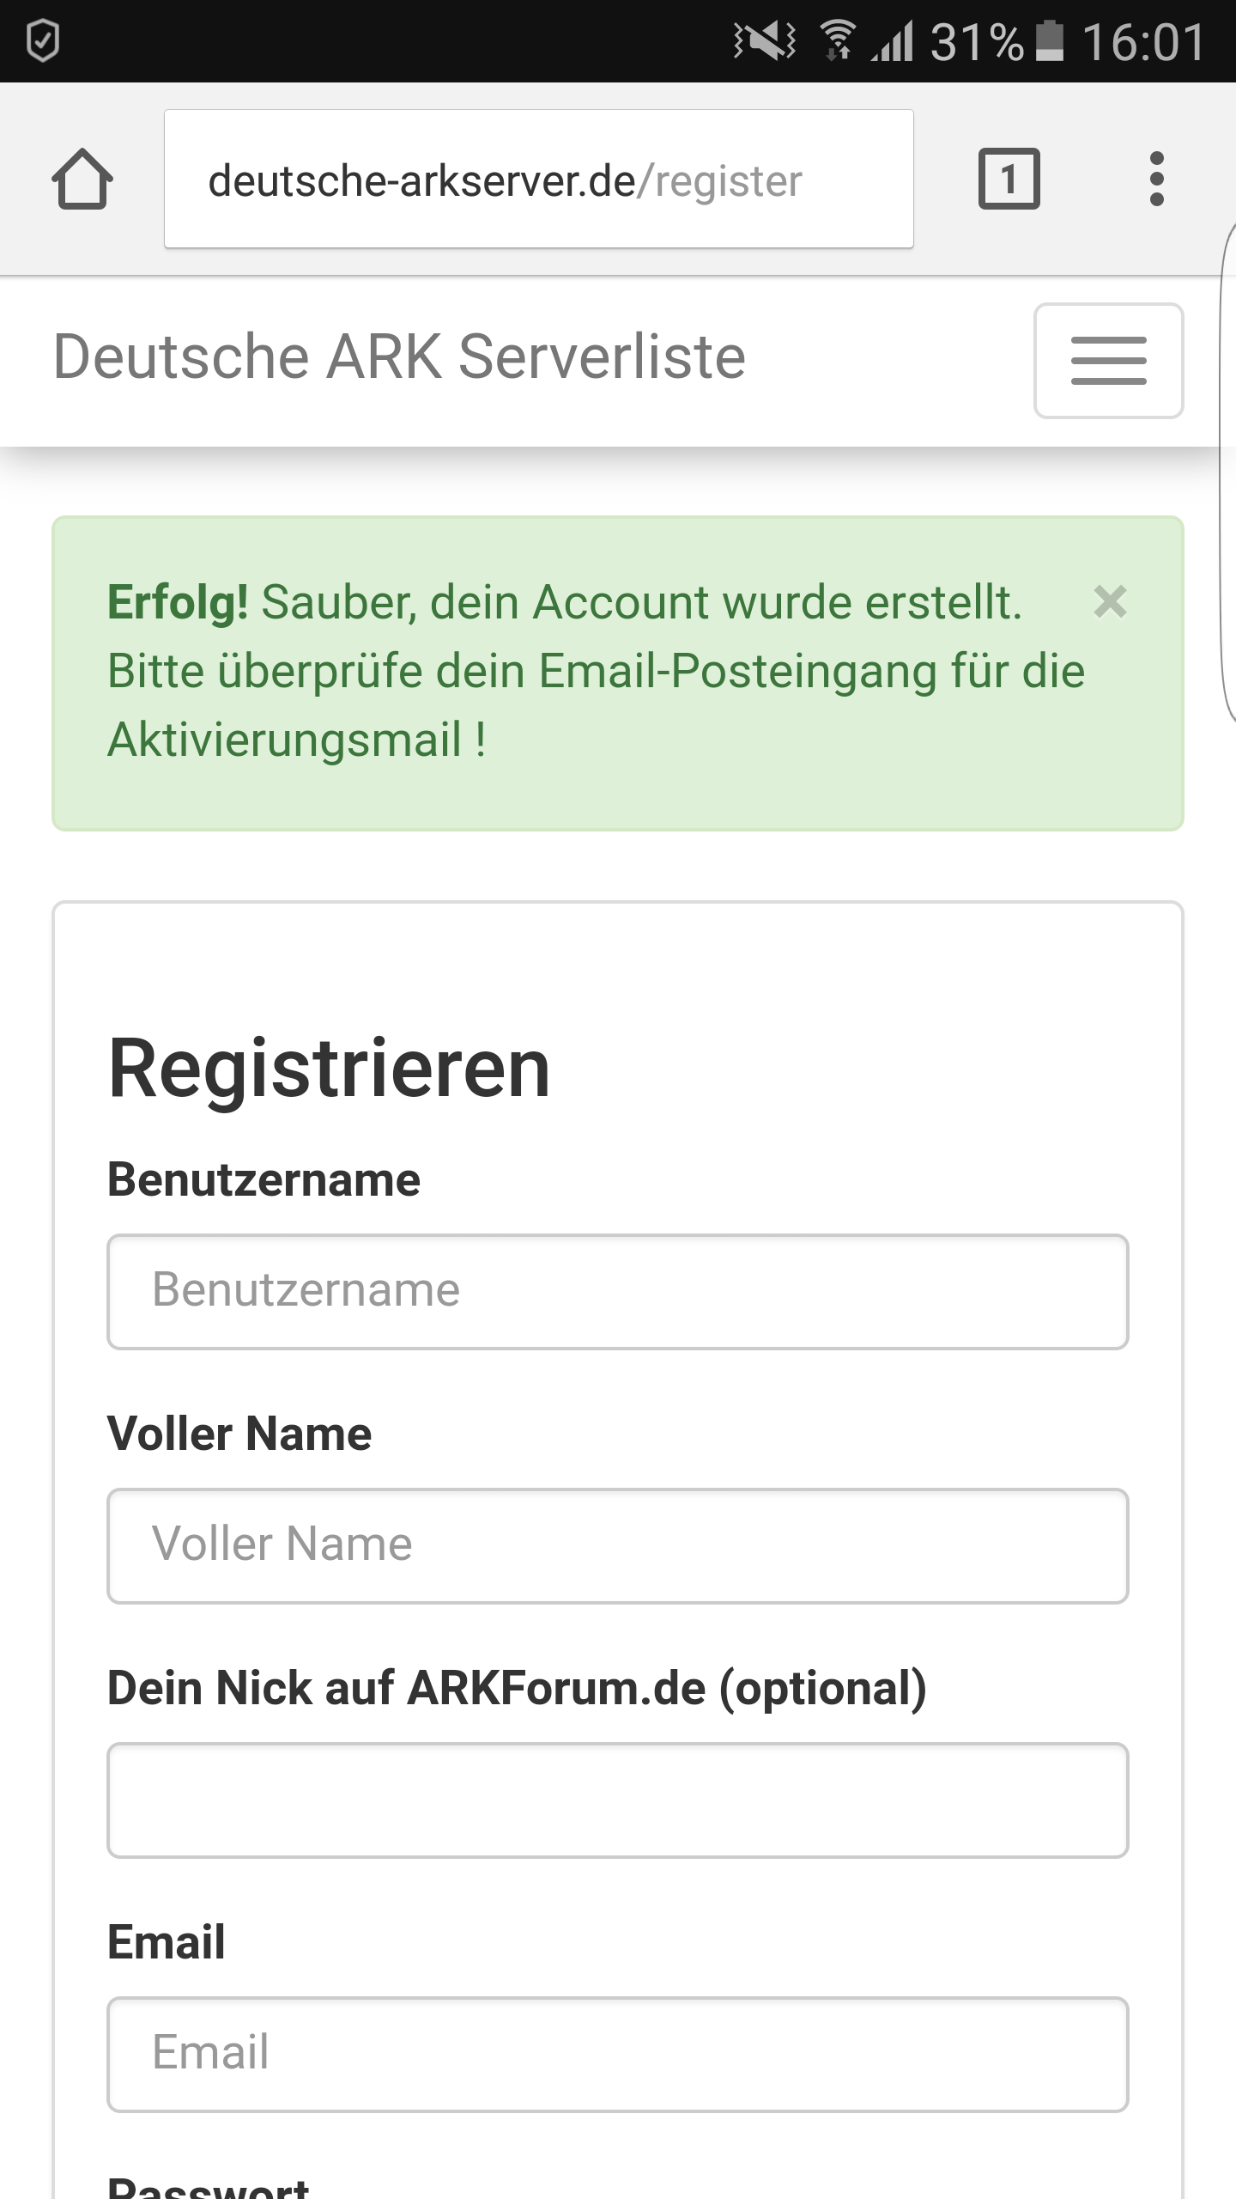The image size is (1236, 2199).
Task: Tap the mobile signal strength icon
Action: click(893, 41)
